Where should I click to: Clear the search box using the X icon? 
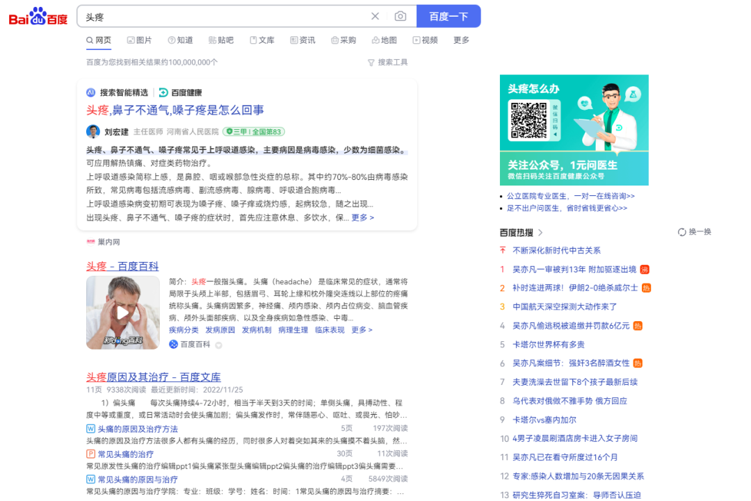(x=375, y=16)
